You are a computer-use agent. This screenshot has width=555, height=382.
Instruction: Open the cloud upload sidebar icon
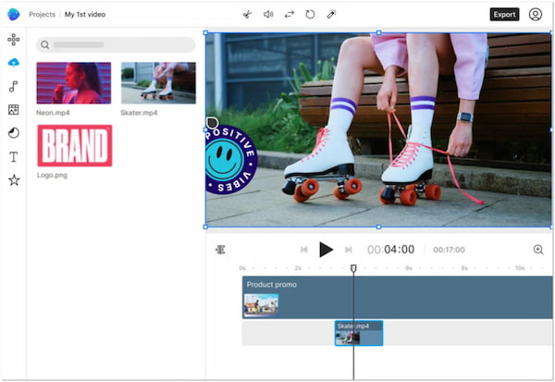point(14,63)
